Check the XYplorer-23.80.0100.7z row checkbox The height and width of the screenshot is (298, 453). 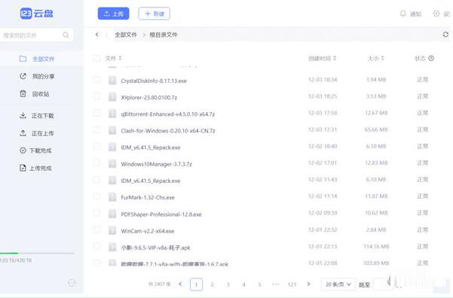tap(96, 96)
